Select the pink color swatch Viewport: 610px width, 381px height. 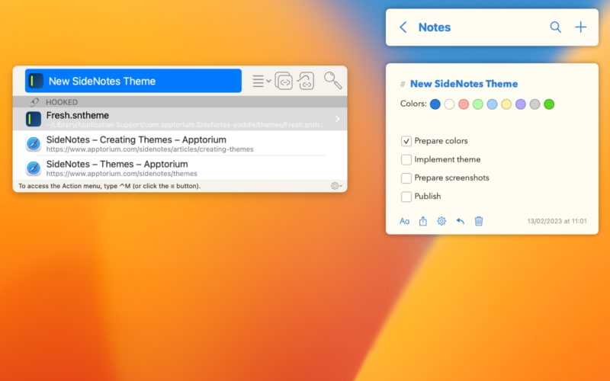464,104
